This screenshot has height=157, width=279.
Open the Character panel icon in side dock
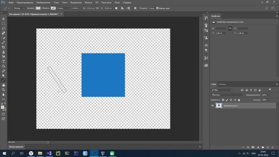point(206,45)
